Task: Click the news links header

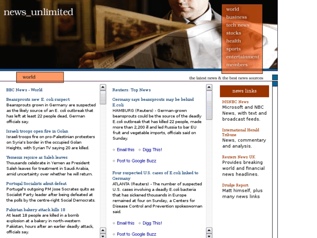Action: 245,91
